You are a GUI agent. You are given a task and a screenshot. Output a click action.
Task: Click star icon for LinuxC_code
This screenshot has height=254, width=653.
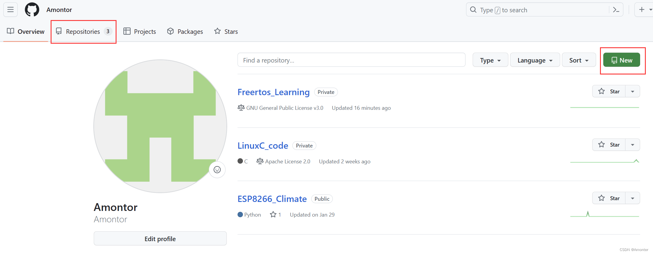click(x=601, y=145)
